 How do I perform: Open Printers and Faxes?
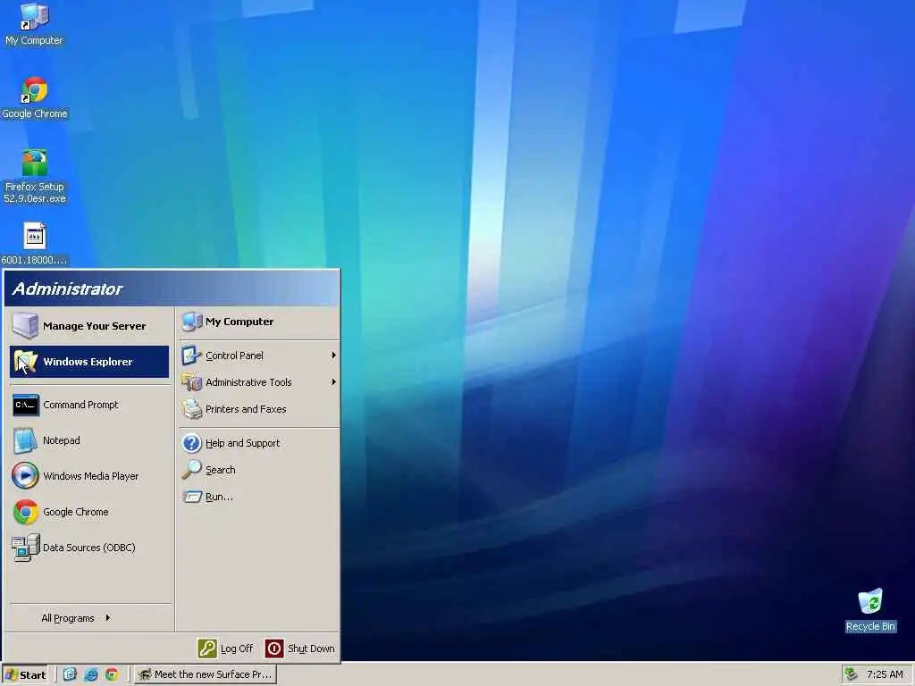258,409
